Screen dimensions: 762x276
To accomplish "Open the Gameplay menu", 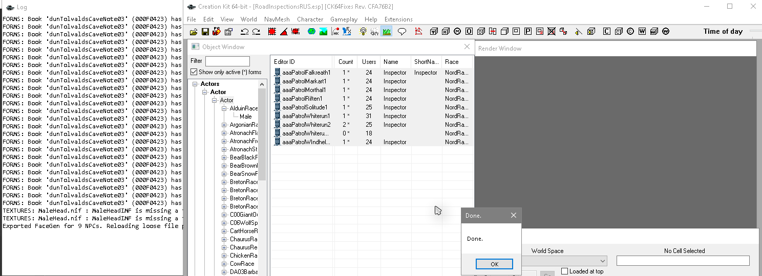I will click(x=344, y=19).
